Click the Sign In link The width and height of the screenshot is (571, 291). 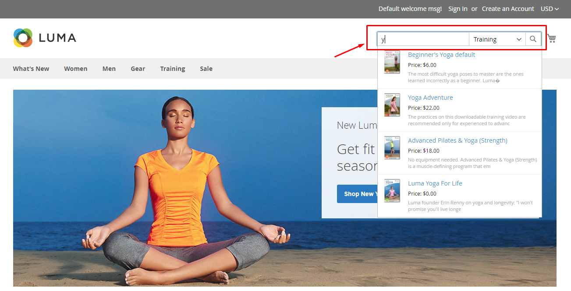458,9
